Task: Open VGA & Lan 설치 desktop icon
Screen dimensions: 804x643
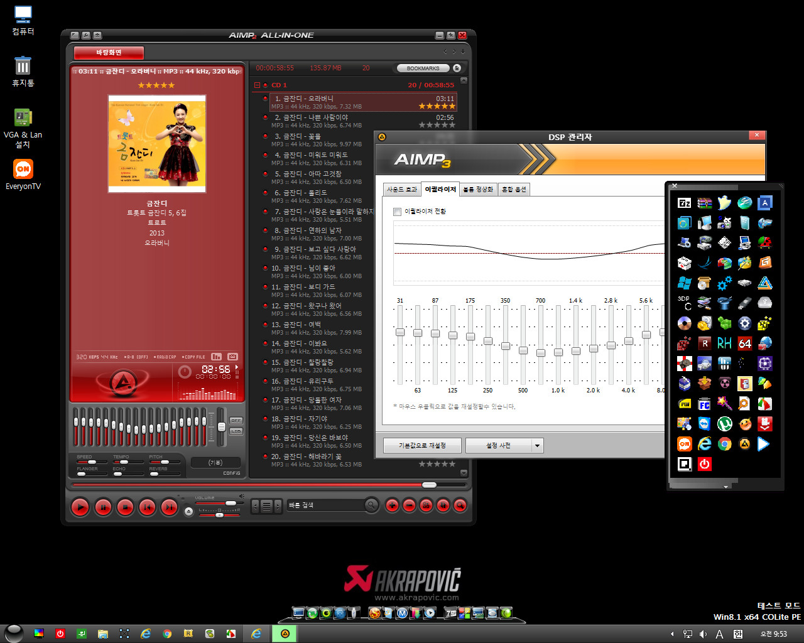Action: pos(23,127)
